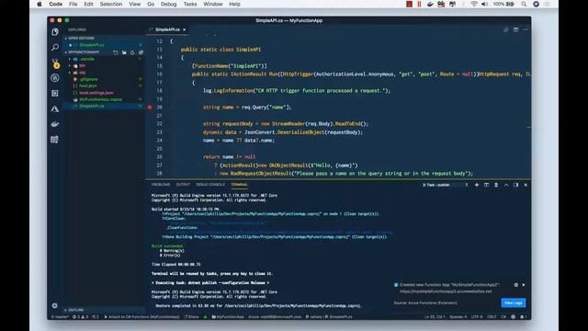Open the Debug view with badge
This screenshot has width=588, height=331.
(55, 63)
